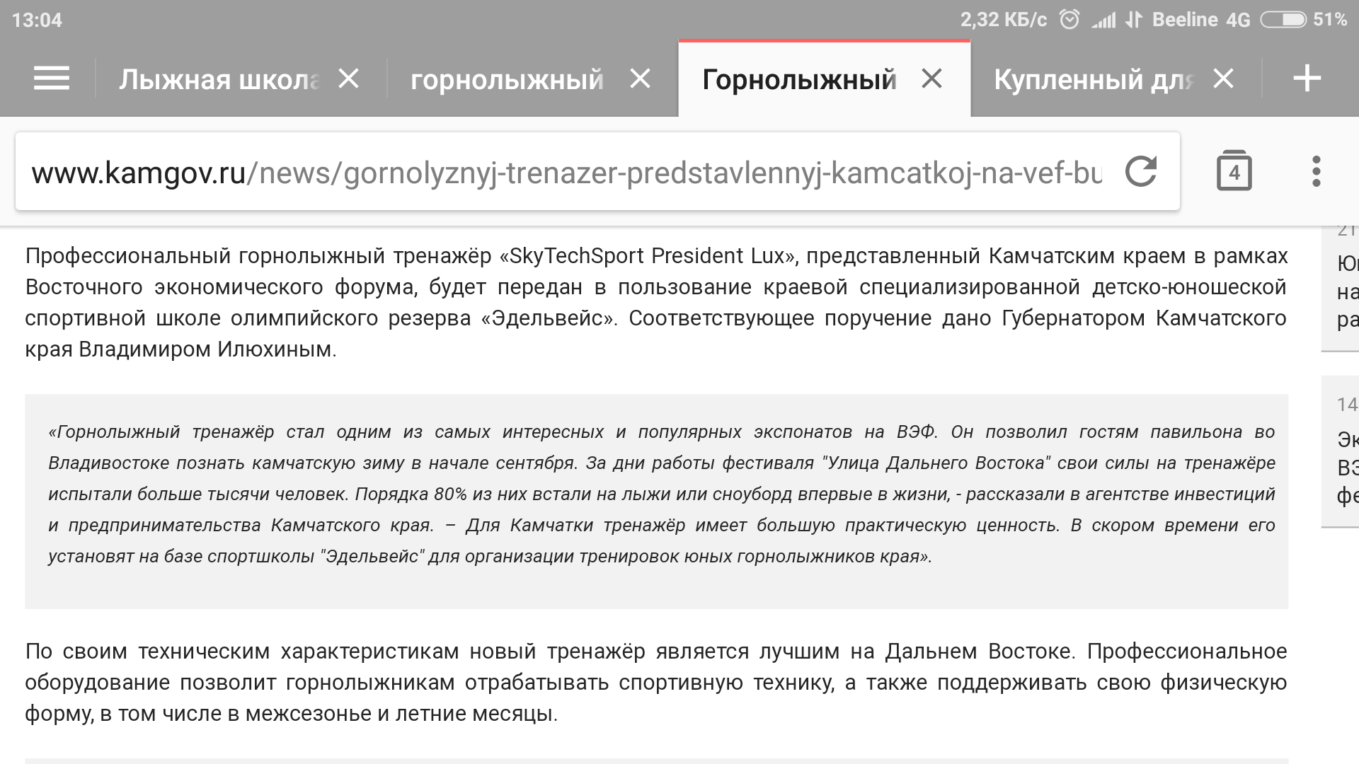The width and height of the screenshot is (1359, 764).
Task: Click the gray quoted text block
Action: [x=656, y=501]
